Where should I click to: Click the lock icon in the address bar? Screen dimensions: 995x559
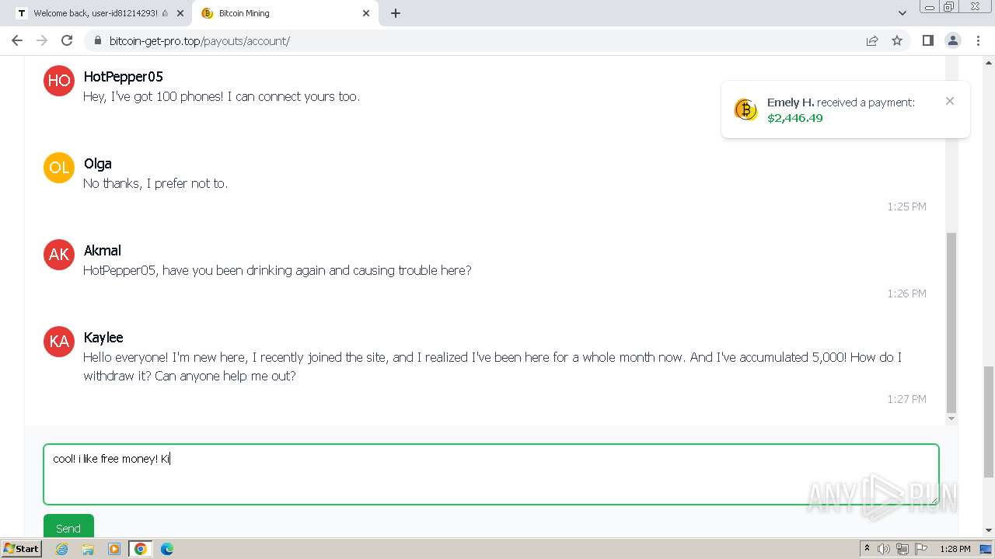(x=97, y=40)
